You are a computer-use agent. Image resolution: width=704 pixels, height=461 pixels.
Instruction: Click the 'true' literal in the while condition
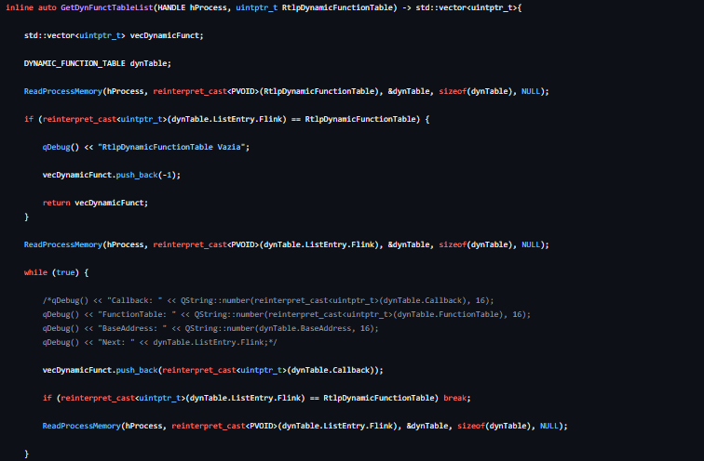click(x=65, y=272)
